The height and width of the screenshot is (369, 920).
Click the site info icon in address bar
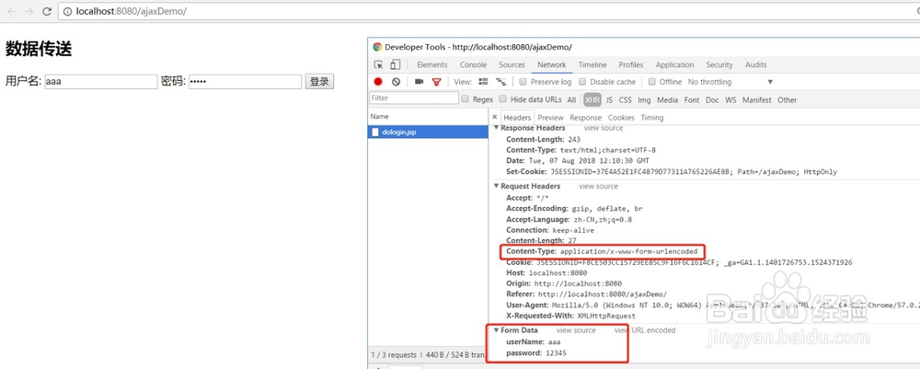(x=67, y=11)
